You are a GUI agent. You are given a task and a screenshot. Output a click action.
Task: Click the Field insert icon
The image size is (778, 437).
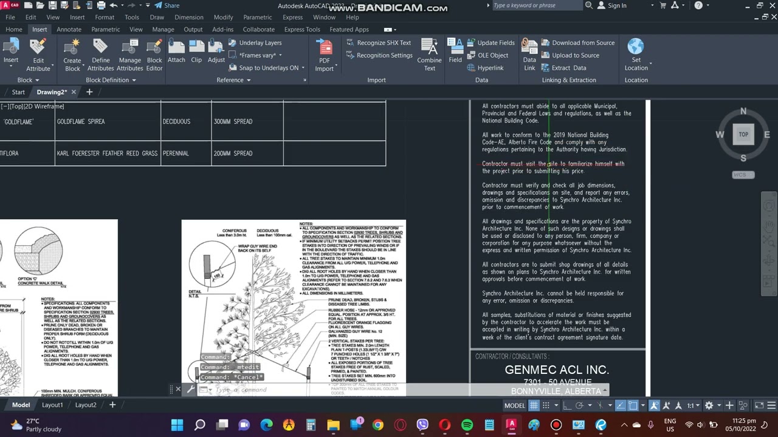point(455,47)
